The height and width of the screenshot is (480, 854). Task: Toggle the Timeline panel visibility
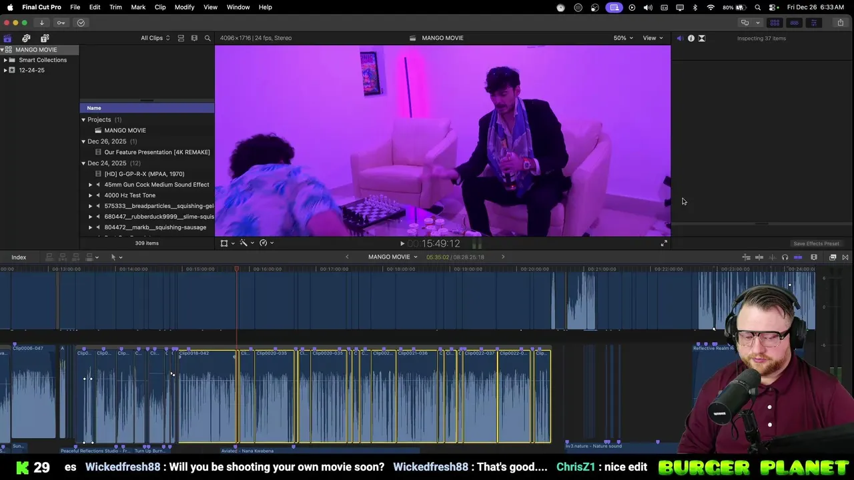tap(794, 23)
